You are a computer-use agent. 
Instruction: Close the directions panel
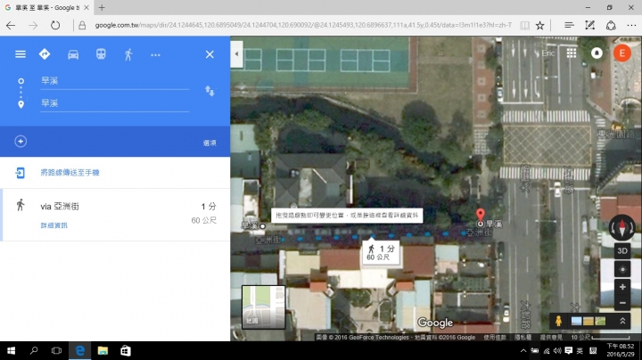[x=210, y=54]
